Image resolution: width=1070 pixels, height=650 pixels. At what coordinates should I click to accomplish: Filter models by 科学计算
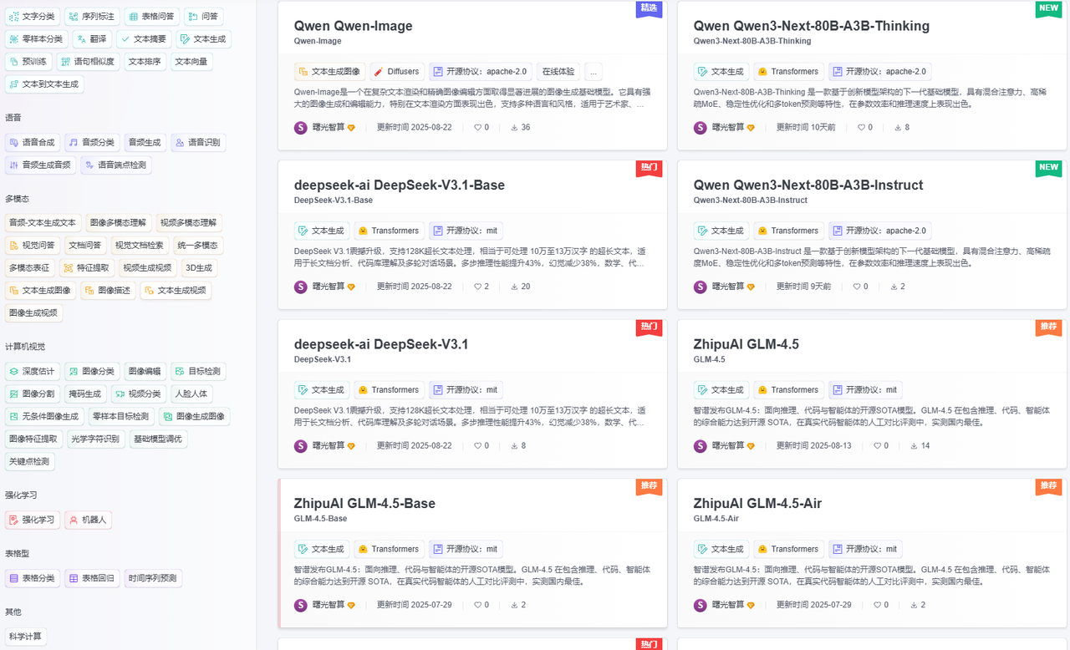pos(24,637)
